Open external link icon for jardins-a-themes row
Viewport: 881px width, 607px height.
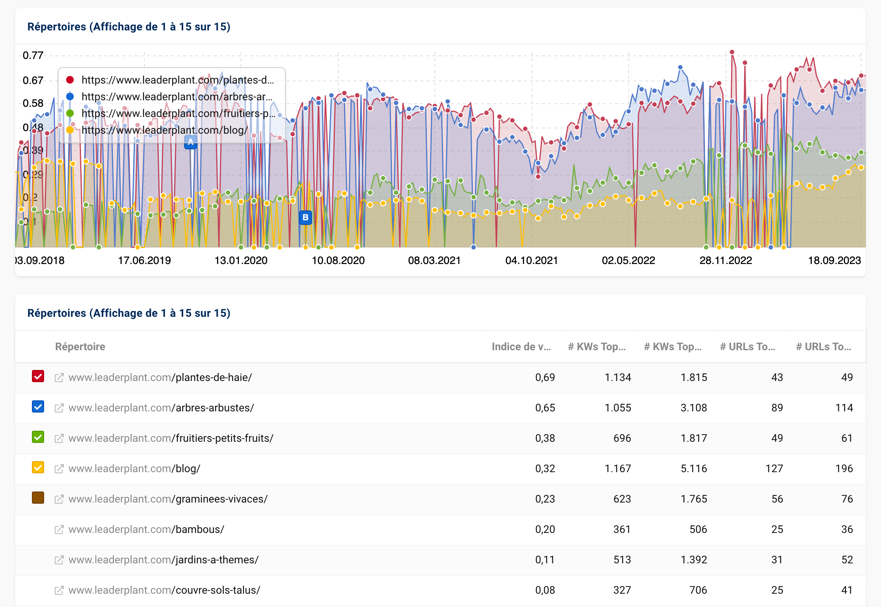(x=59, y=560)
